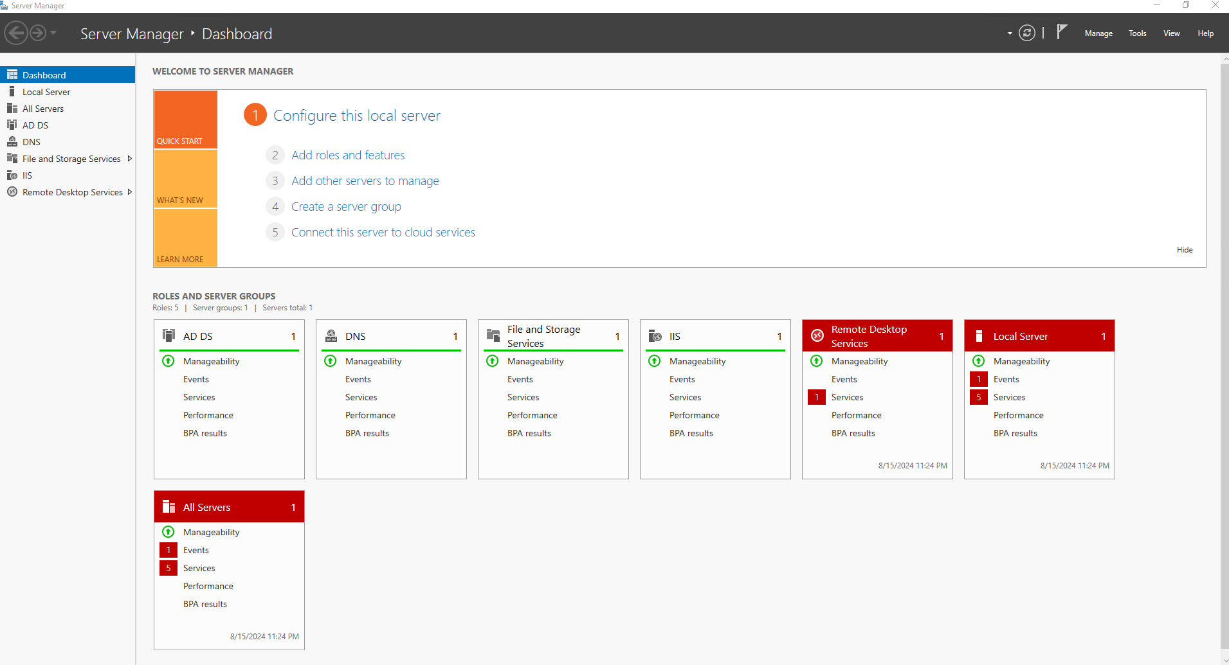Screen dimensions: 1229x665
Task: Expand Remote Desktop Services sidebar arrow
Action: click(x=130, y=192)
